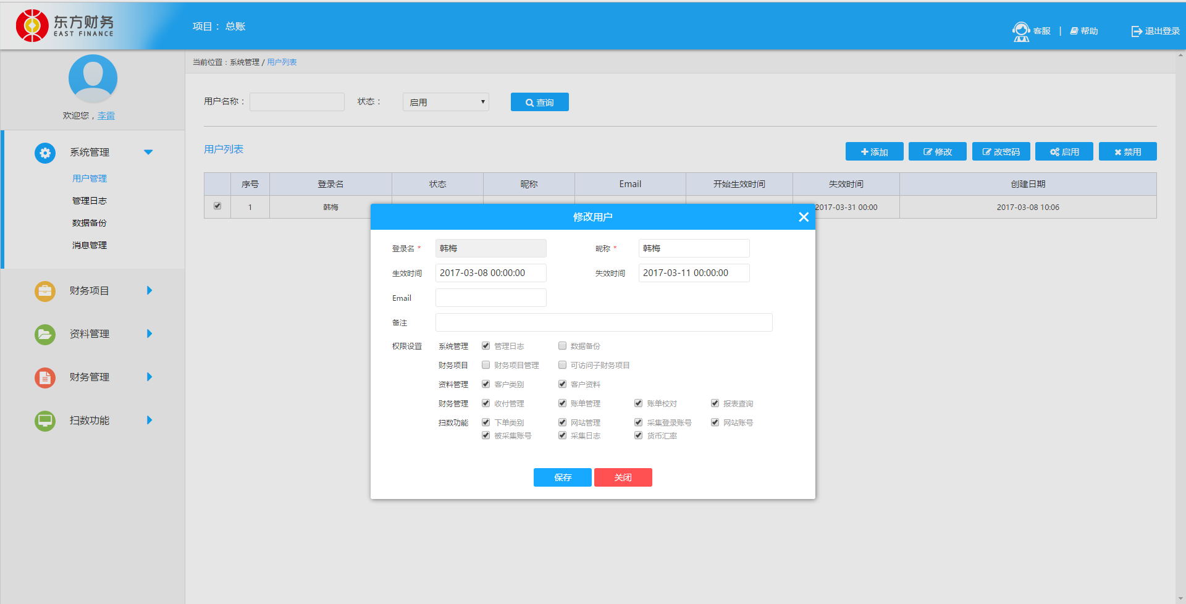Collapse the 系统管理 menu arrow
1186x604 pixels.
148,152
